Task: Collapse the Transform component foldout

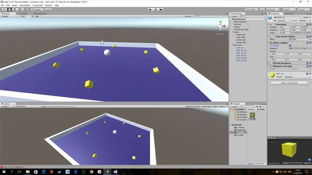Action: point(269,24)
